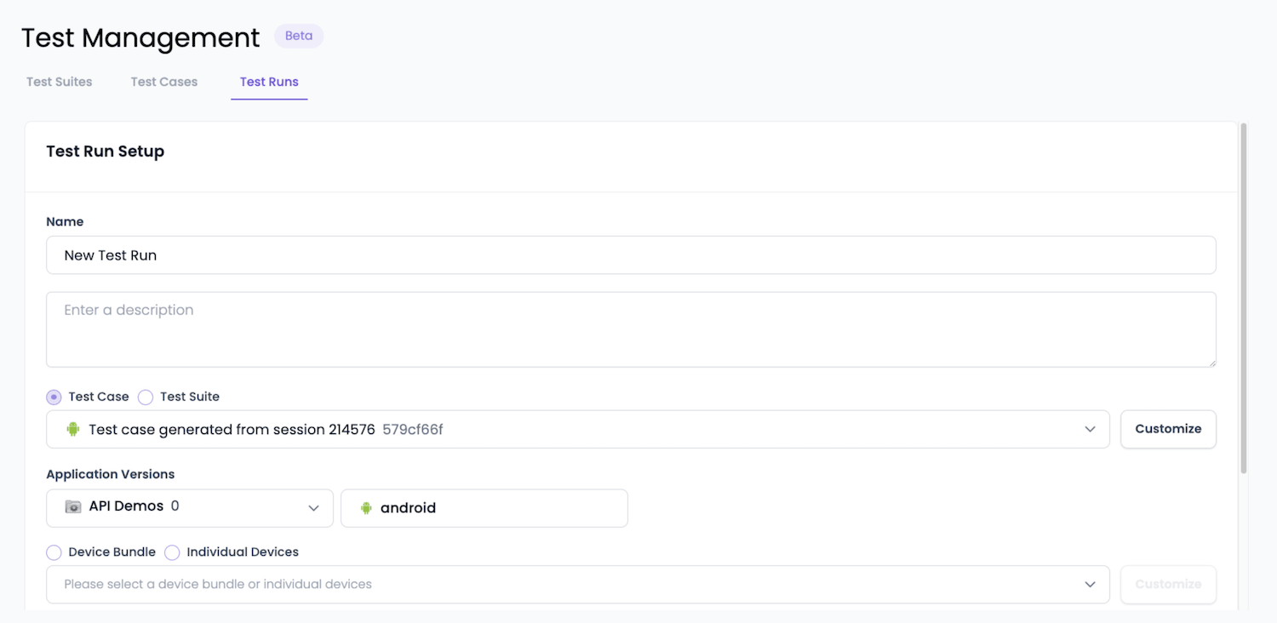
Task: Click the android platform field
Action: (x=484, y=507)
